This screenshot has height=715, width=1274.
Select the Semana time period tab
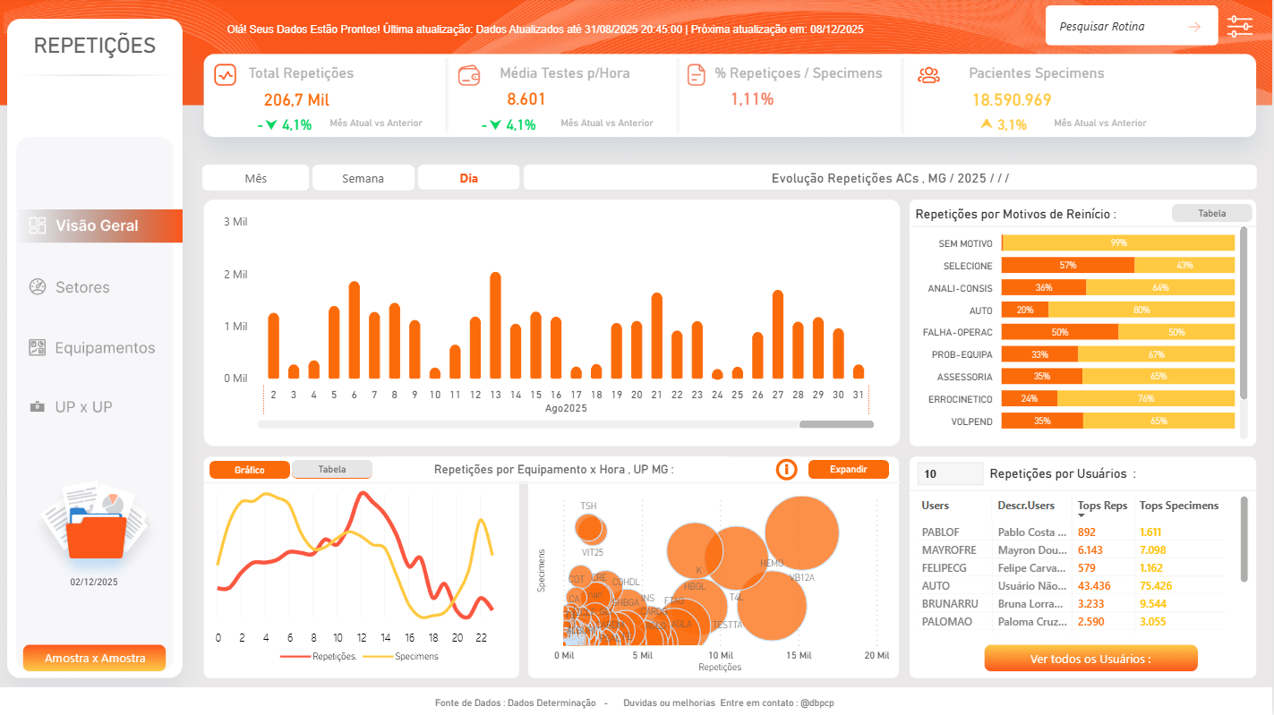pos(363,178)
